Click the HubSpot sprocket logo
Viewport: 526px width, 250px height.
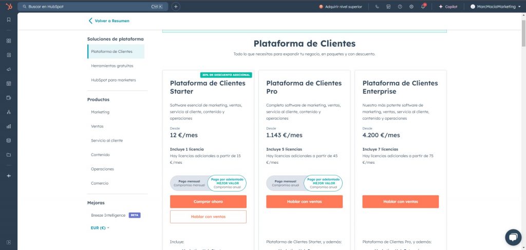8,7
